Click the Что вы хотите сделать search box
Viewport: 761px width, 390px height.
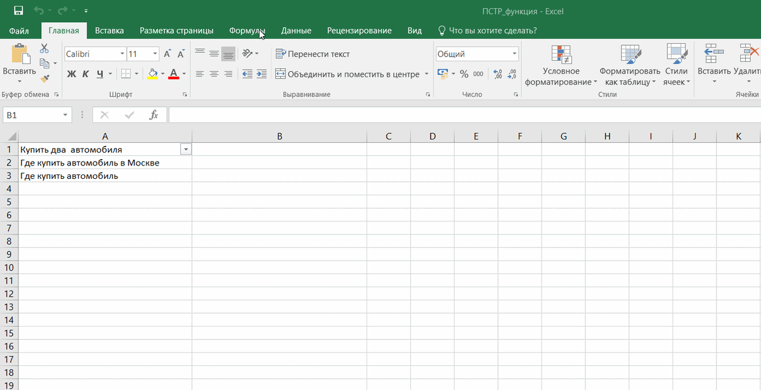pyautogui.click(x=488, y=30)
